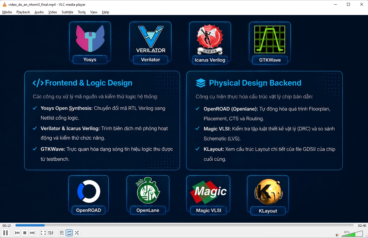Seek in the video timeline bar
Viewport: 368px width, 238px height.
pyautogui.click(x=184, y=225)
